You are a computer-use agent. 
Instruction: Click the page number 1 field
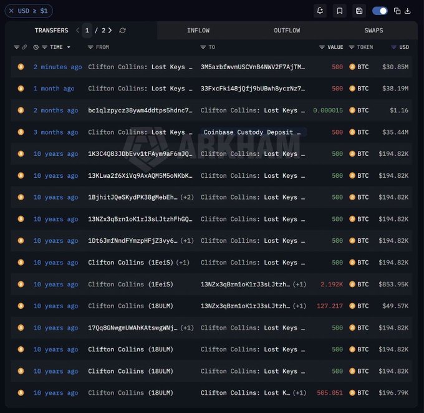tap(87, 31)
